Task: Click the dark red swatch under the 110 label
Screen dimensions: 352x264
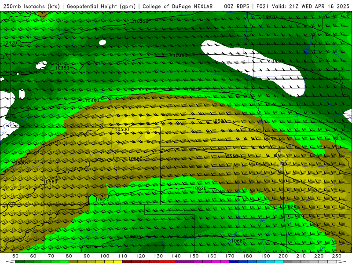Action: 127,262
